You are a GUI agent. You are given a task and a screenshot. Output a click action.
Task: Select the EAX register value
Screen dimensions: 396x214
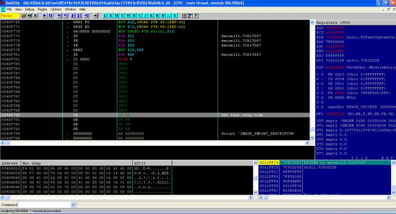point(335,28)
